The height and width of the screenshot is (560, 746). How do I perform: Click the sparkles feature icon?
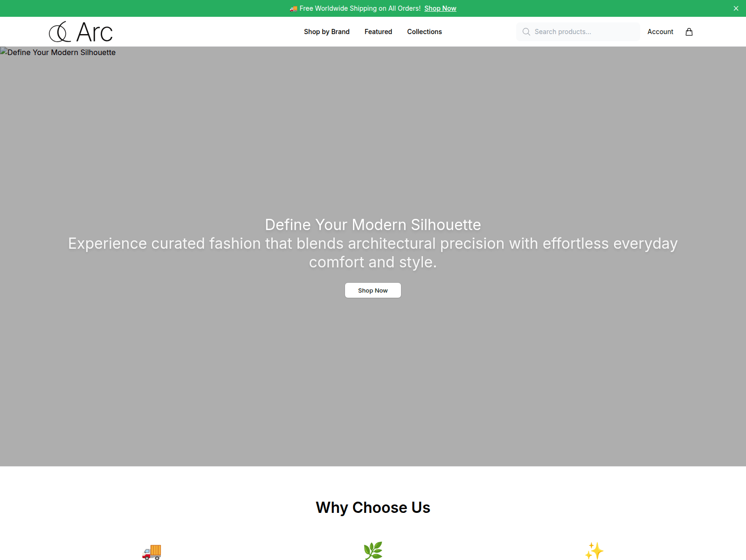click(594, 551)
